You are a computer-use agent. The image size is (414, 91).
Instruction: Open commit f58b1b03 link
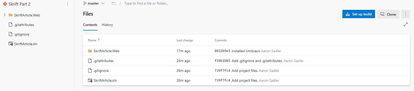(222, 61)
